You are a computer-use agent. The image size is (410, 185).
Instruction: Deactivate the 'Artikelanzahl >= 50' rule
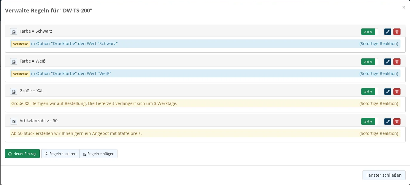point(370,122)
